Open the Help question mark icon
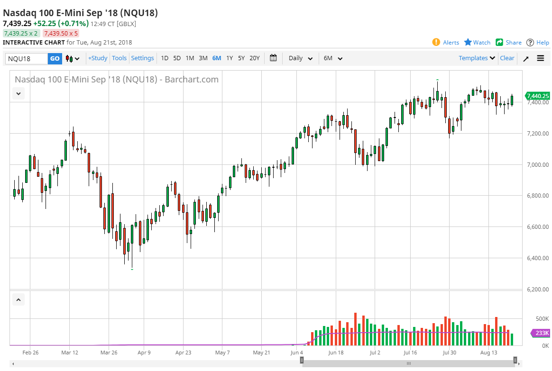Image resolution: width=552 pixels, height=371 pixels. click(530, 42)
